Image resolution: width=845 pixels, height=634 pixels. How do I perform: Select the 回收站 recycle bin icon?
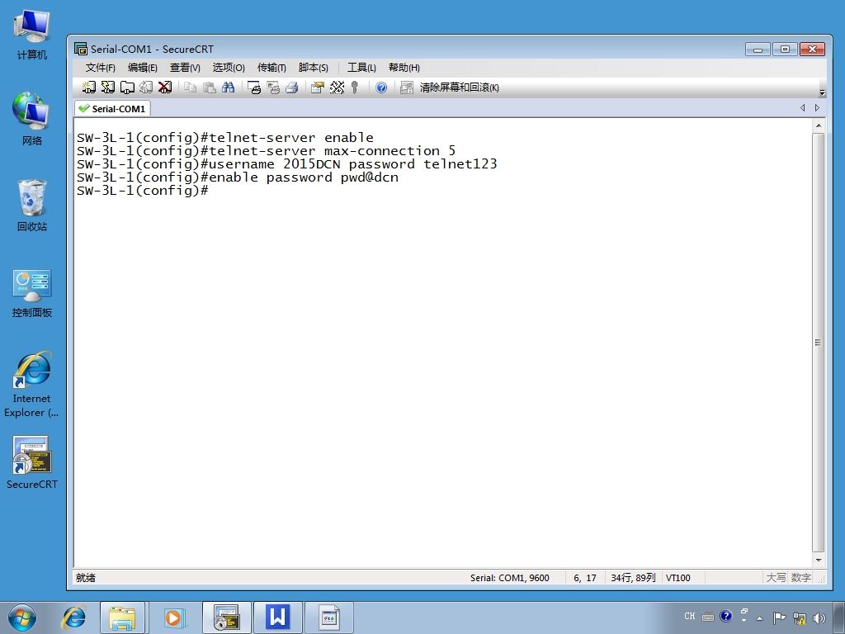32,206
